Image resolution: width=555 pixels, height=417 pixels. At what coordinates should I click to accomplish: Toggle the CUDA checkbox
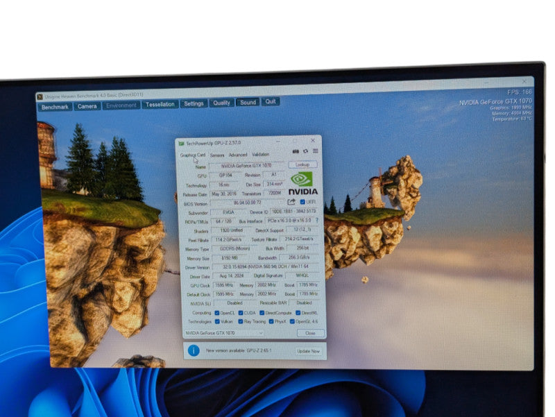(x=241, y=313)
